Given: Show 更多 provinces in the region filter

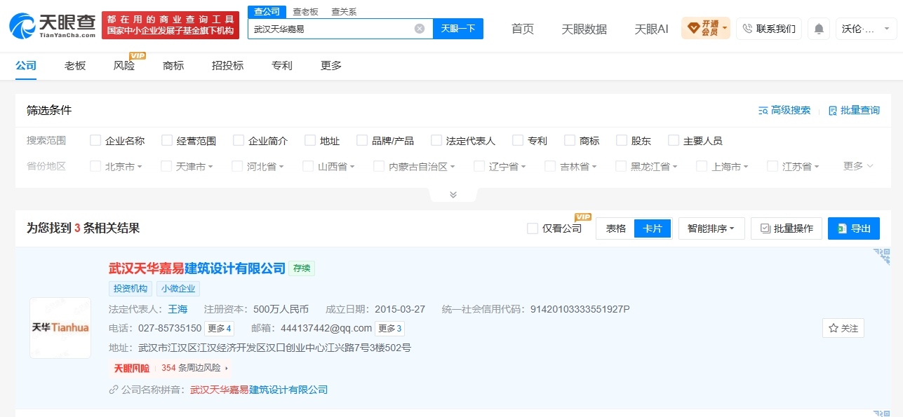Looking at the screenshot, I should coord(858,166).
